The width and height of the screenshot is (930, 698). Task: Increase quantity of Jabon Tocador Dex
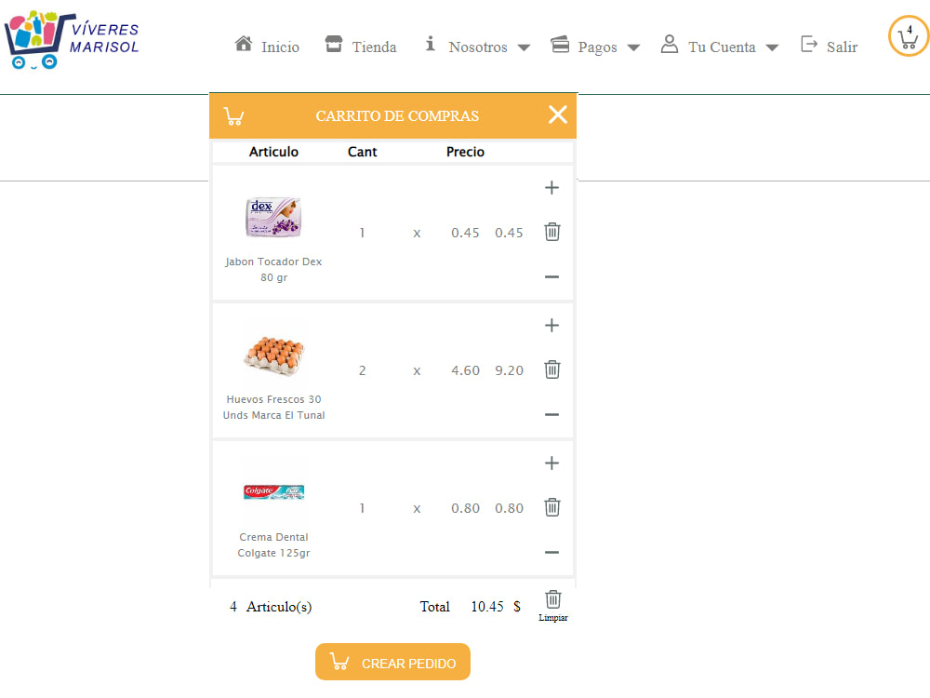[x=551, y=188]
